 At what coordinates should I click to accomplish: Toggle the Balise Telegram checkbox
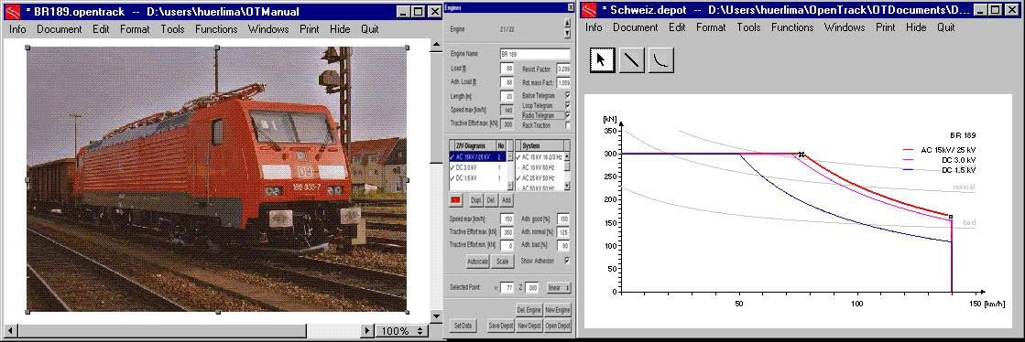(567, 95)
